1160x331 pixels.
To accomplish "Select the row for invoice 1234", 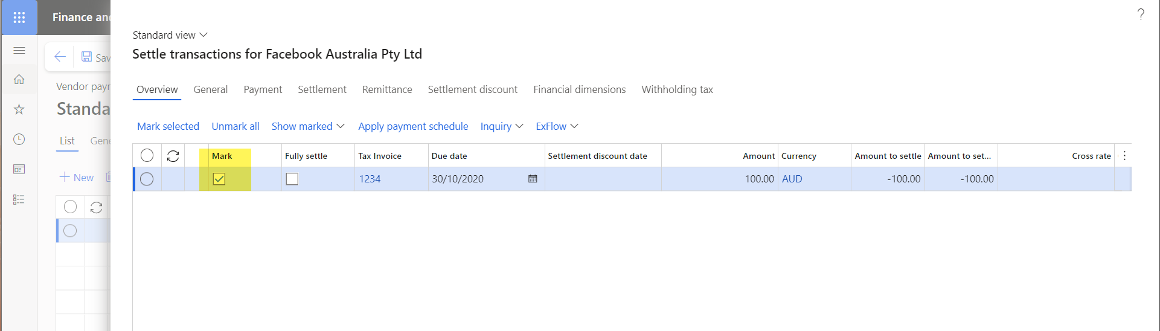I will tap(147, 179).
